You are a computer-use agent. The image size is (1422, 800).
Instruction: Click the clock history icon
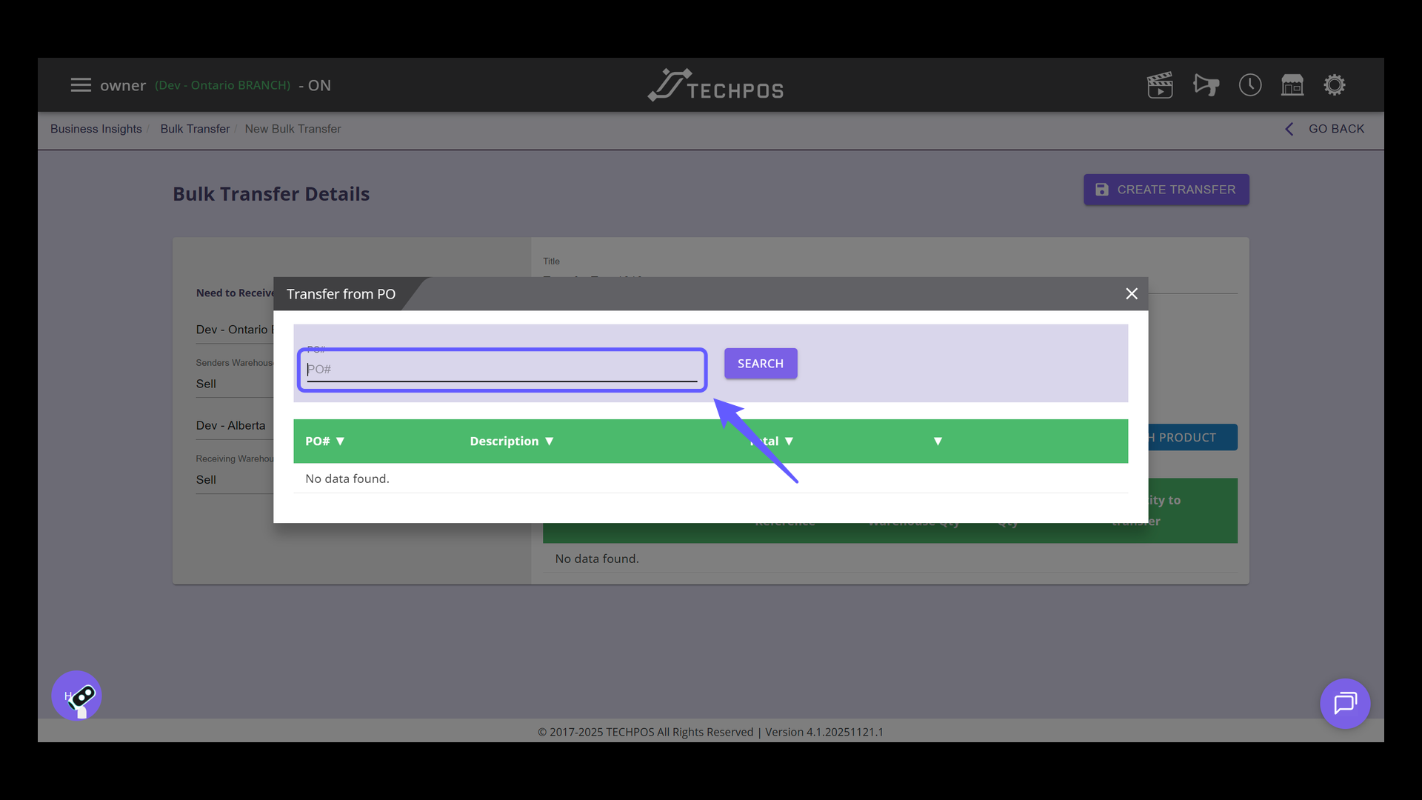(1250, 85)
